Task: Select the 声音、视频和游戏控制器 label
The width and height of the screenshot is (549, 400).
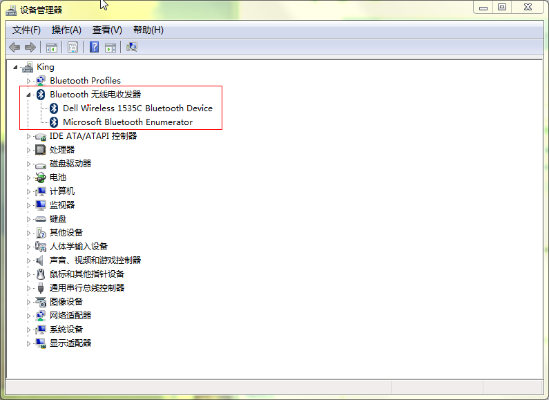Action: 95,260
